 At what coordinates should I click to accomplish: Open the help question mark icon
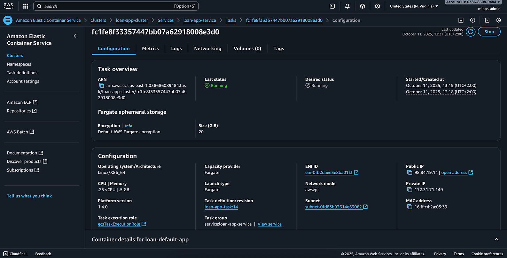click(362, 6)
